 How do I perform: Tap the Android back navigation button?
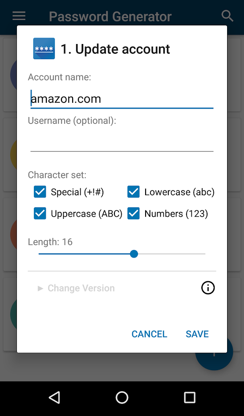point(55,398)
